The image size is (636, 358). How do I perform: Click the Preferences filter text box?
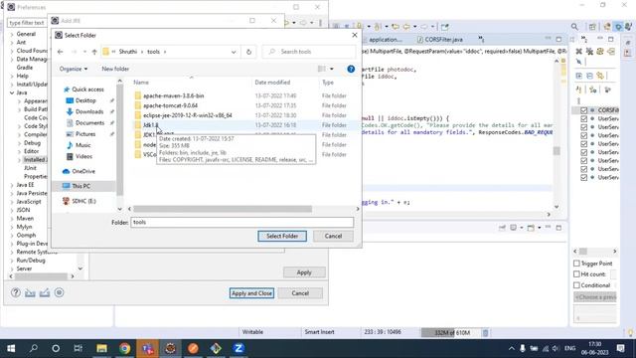point(27,23)
